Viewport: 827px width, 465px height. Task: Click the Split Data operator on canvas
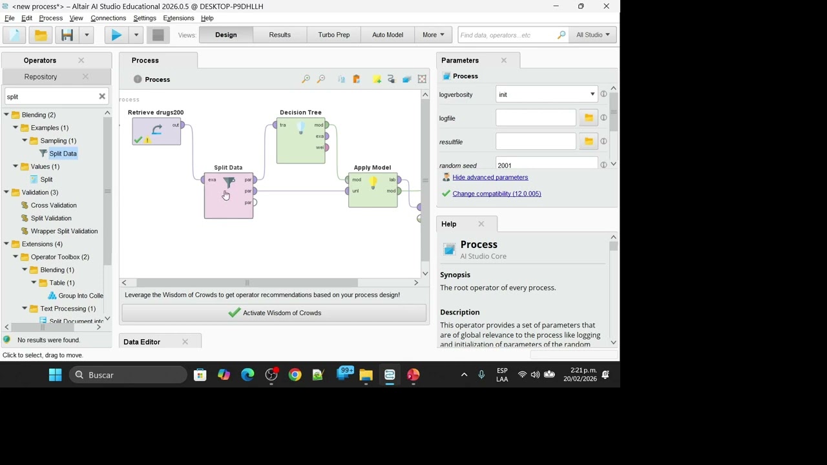coord(229,195)
